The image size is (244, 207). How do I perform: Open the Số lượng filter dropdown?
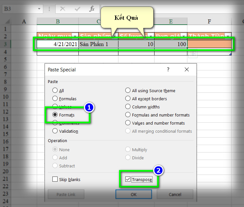point(151,36)
